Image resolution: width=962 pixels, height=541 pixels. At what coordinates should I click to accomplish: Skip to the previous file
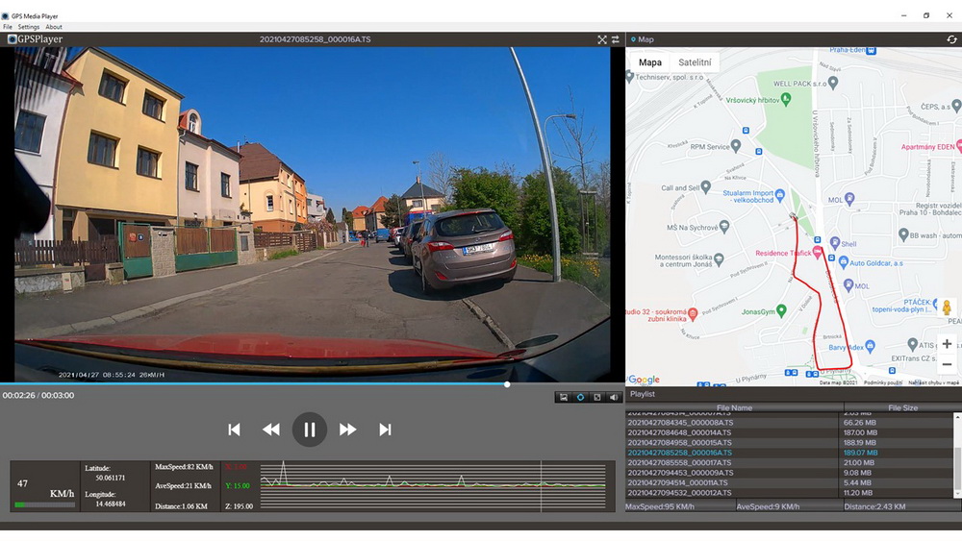click(235, 430)
